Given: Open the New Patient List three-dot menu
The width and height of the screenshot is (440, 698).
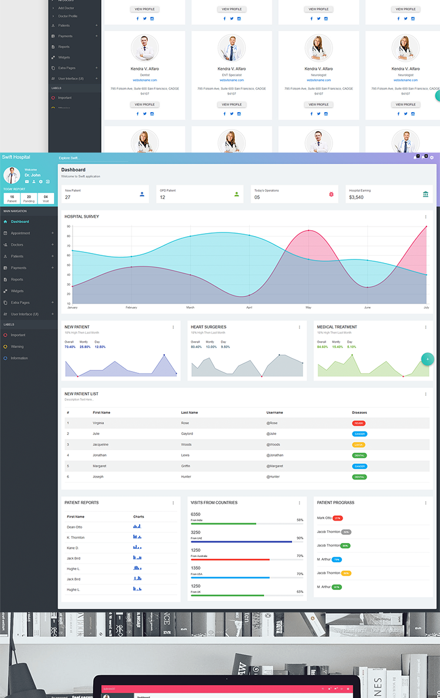Looking at the screenshot, I should click(426, 394).
